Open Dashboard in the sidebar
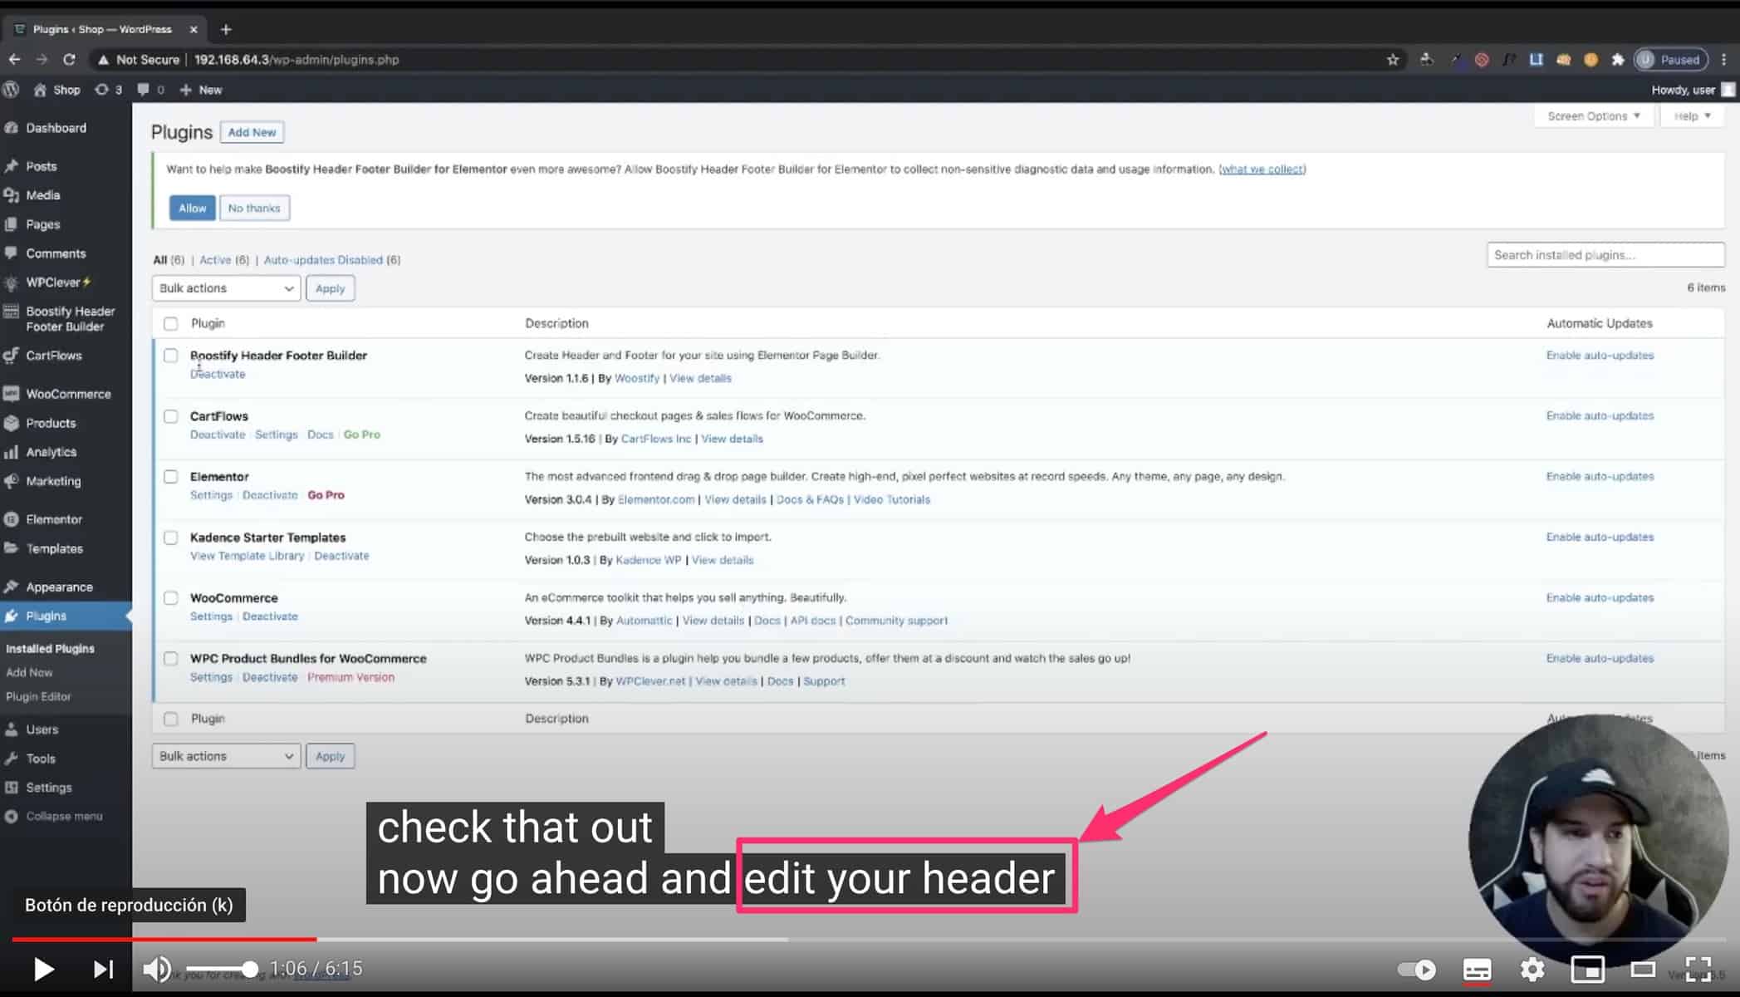1740x997 pixels. (x=56, y=128)
